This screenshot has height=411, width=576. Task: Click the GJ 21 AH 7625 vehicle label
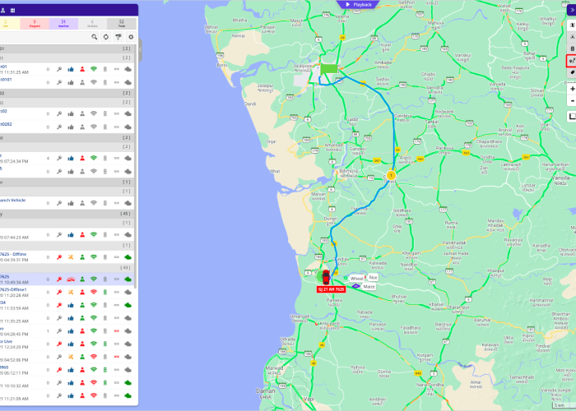coord(331,289)
